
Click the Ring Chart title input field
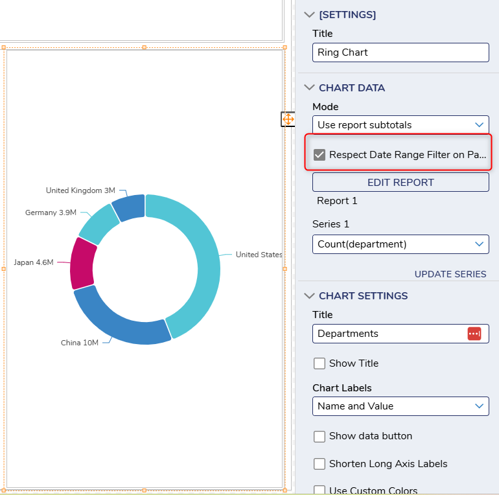[400, 52]
